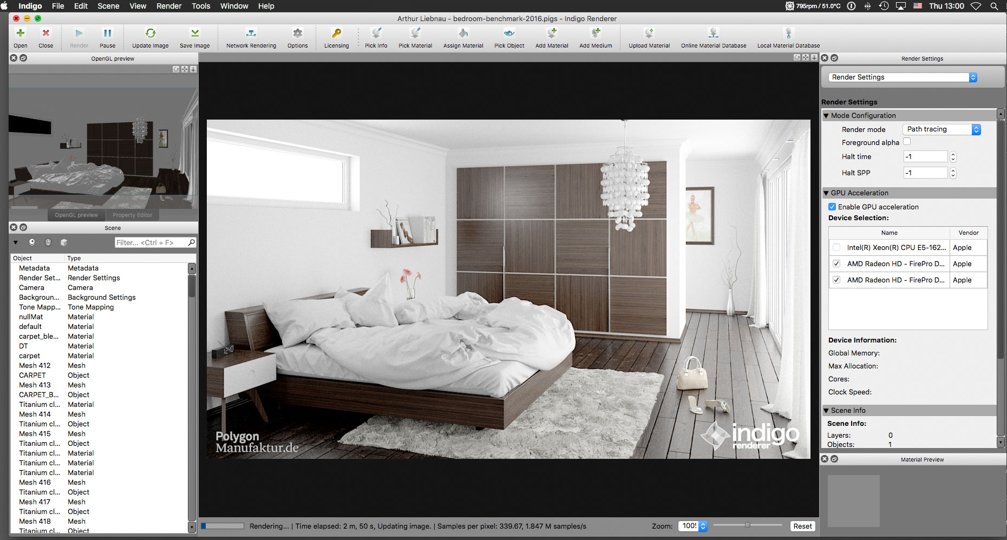Enable the Foreground alpha checkbox
The width and height of the screenshot is (1007, 540).
click(x=907, y=142)
